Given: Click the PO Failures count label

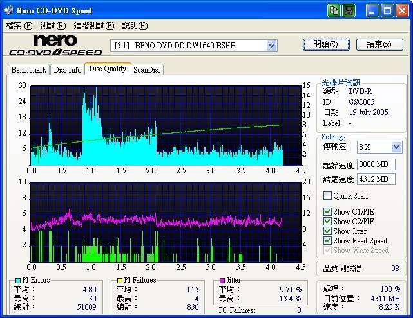Looking at the screenshot, I should 237,310.
